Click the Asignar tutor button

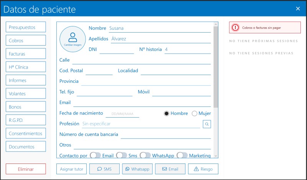[71, 169]
